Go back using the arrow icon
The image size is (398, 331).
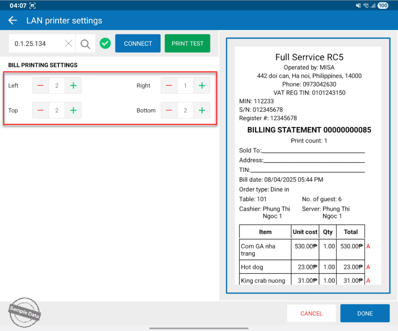point(13,20)
